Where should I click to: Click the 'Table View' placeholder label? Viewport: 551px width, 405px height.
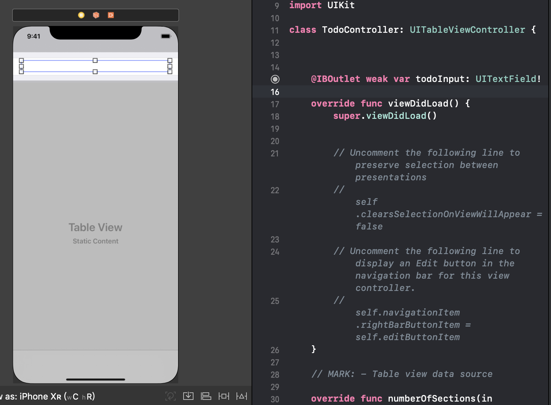click(95, 227)
